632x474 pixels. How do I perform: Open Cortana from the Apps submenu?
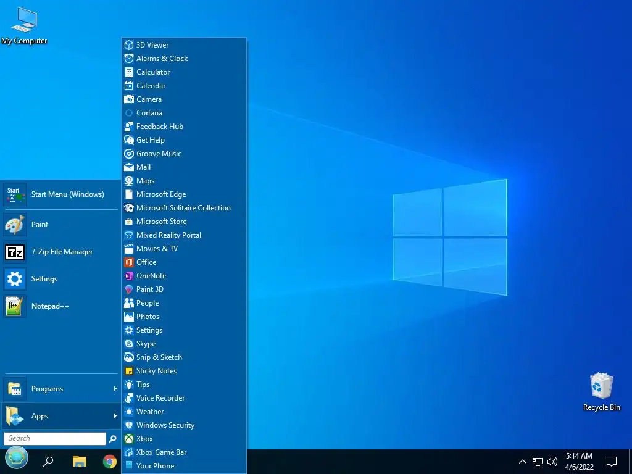point(184,113)
